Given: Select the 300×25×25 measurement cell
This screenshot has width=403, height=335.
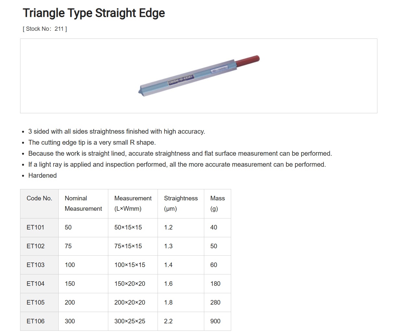Looking at the screenshot, I should point(133,321).
